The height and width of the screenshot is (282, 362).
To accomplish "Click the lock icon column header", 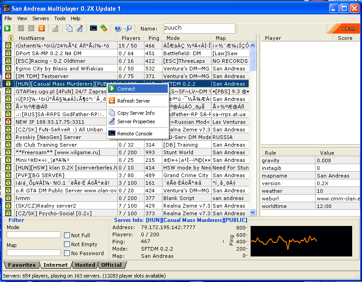I will pos(11,38).
